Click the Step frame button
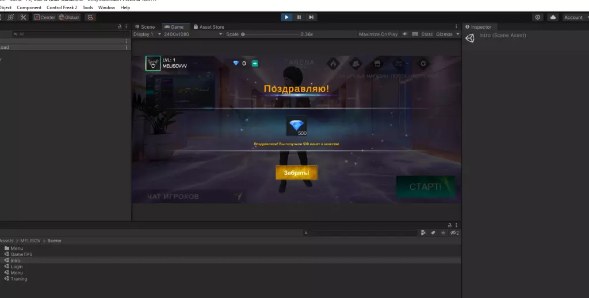This screenshot has height=298, width=589. click(311, 17)
